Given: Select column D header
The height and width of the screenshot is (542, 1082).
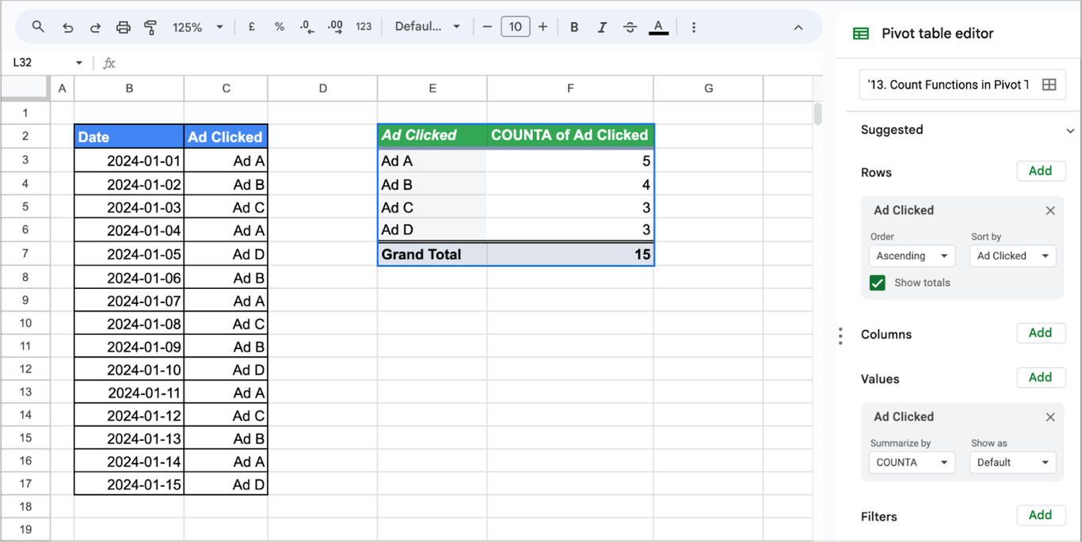Looking at the screenshot, I should tap(322, 89).
